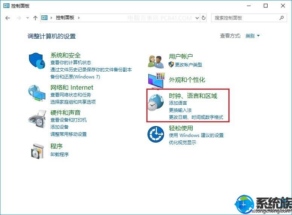The width and height of the screenshot is (292, 215).
Task: Click the Control Panel title bar icon
Action: click(6, 6)
